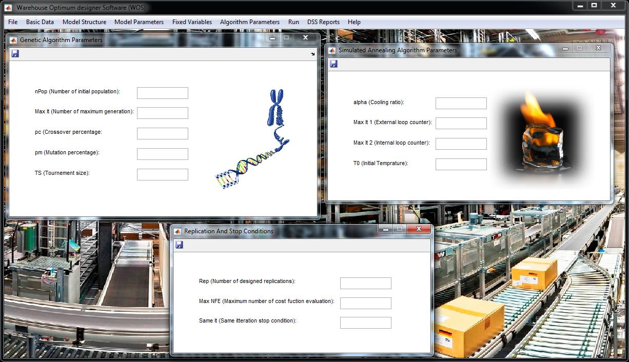Click the 'Rep (Number of designed replications):' label

247,281
